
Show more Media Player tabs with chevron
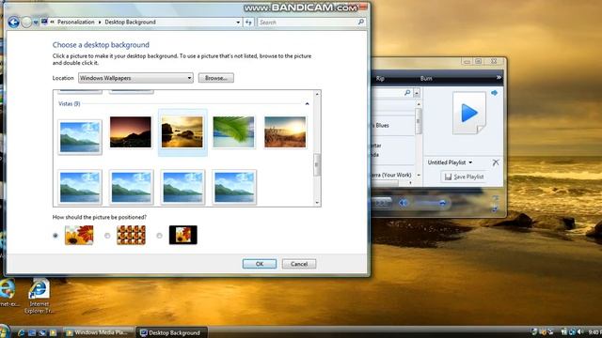coord(499,77)
